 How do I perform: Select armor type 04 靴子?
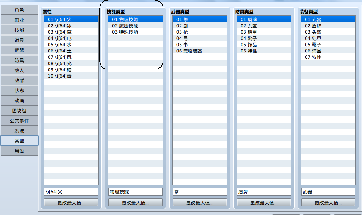point(264,38)
